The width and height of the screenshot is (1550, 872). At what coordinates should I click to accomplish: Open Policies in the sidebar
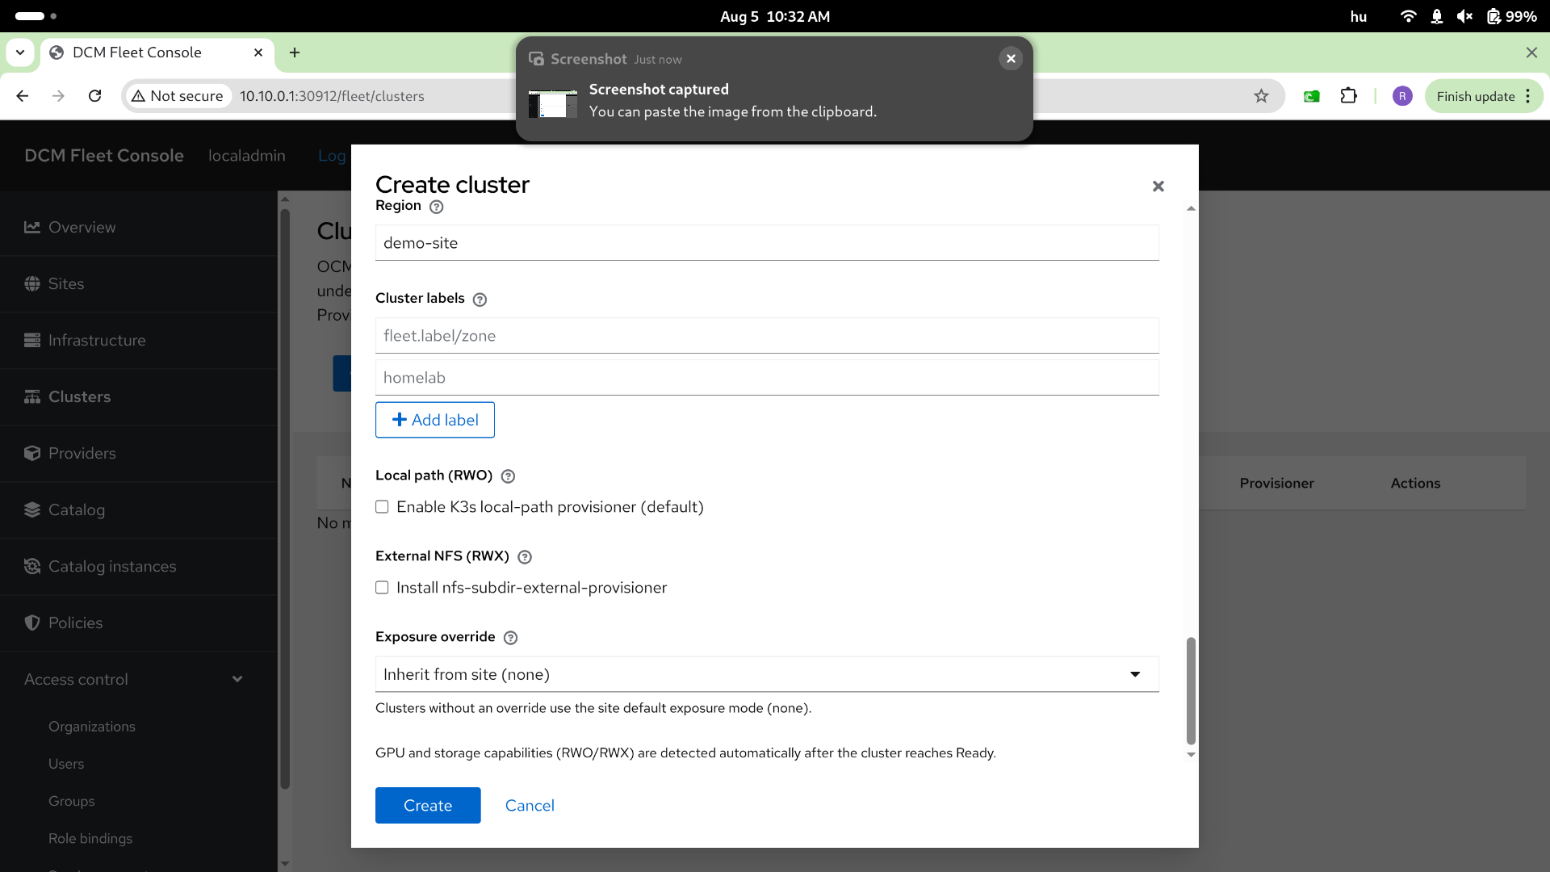point(75,623)
